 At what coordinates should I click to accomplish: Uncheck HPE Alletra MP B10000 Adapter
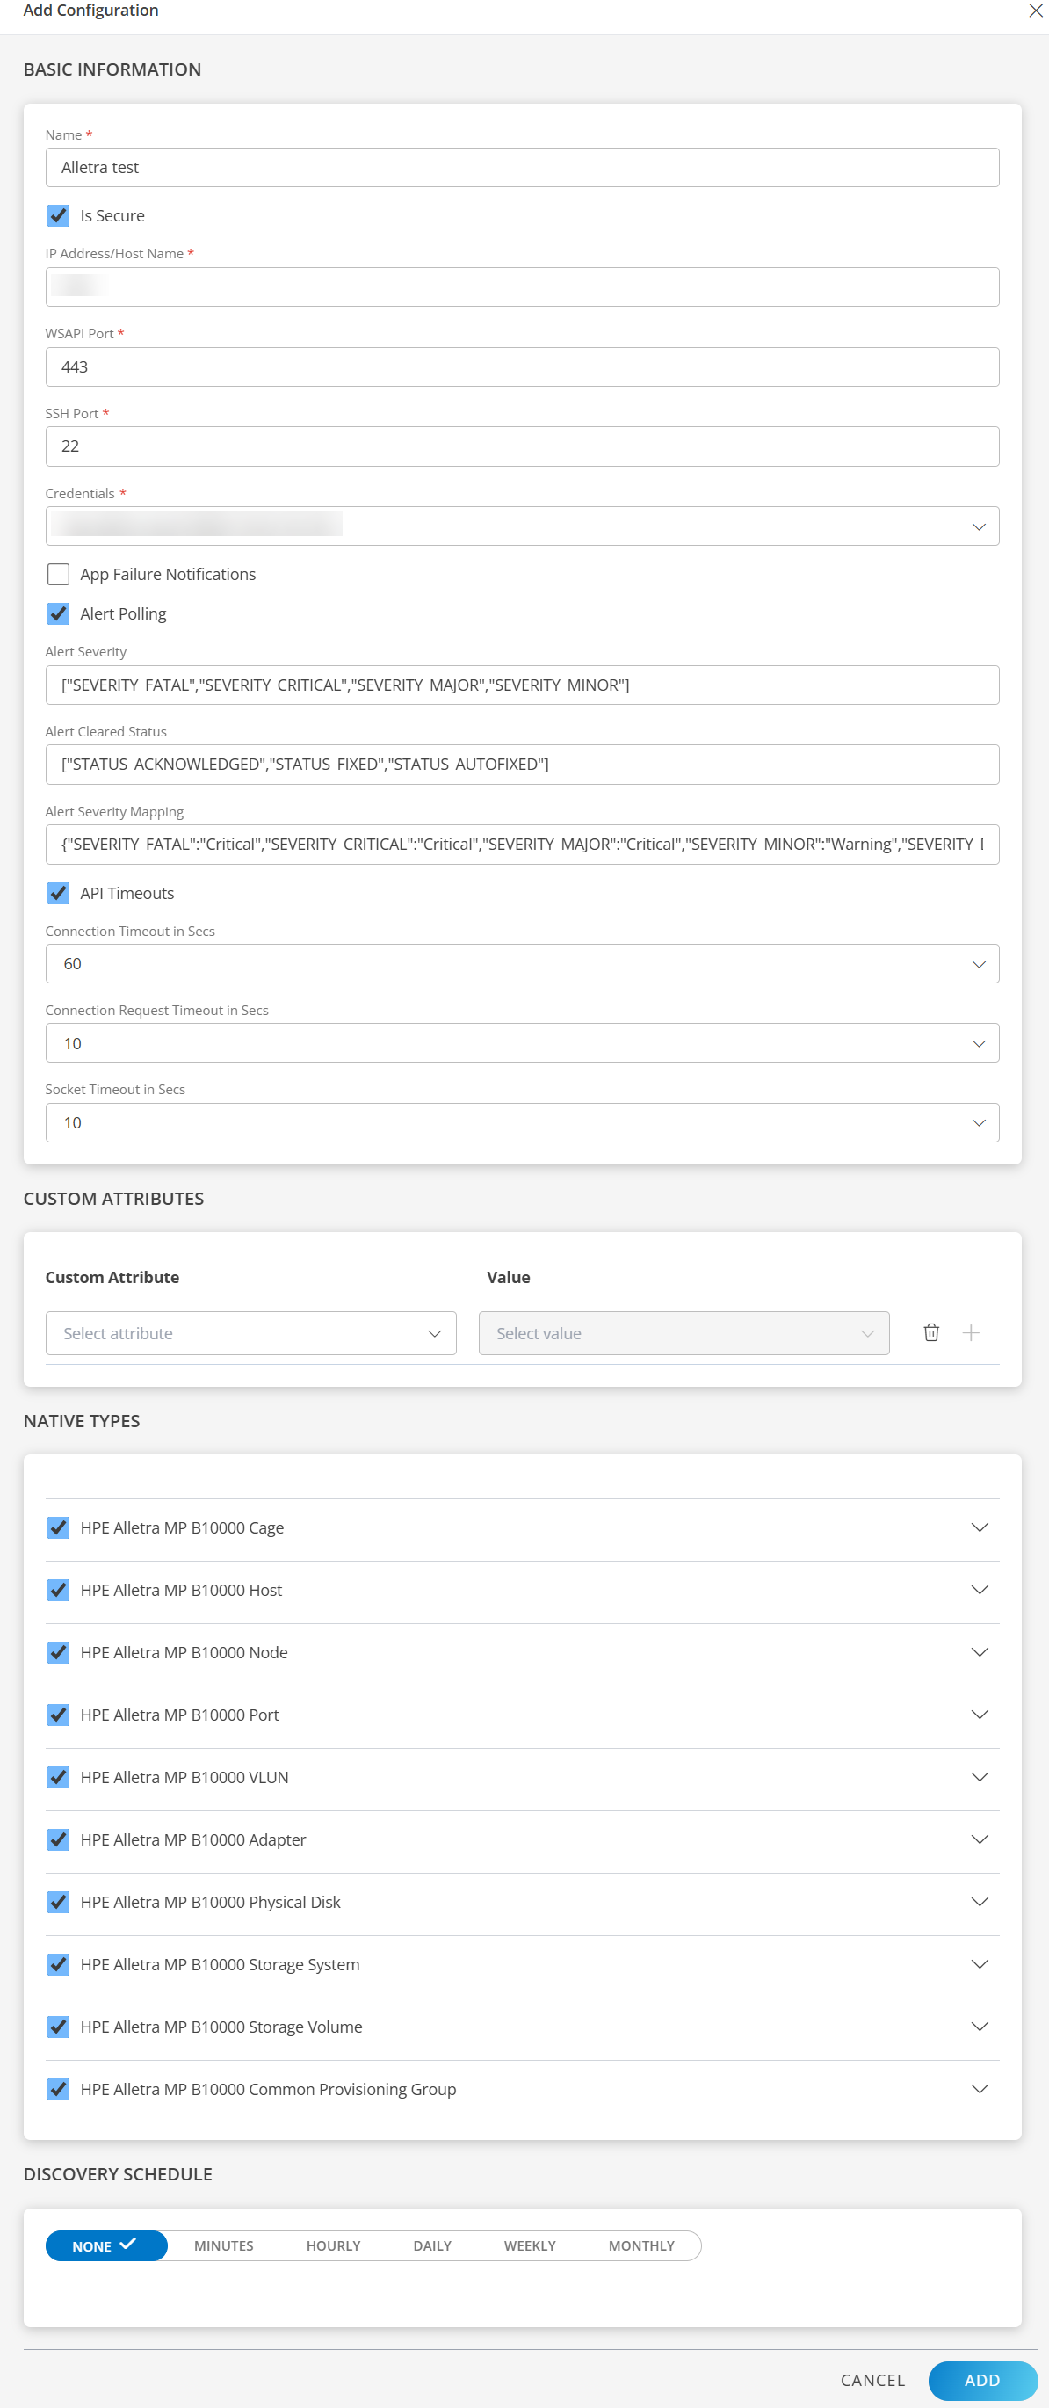click(x=58, y=1839)
